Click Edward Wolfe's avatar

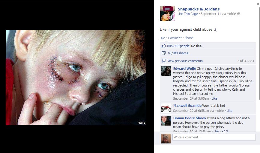[x=166, y=71]
